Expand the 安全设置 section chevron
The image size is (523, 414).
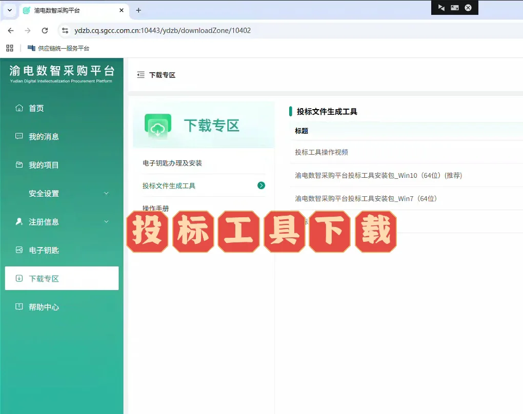click(x=107, y=193)
